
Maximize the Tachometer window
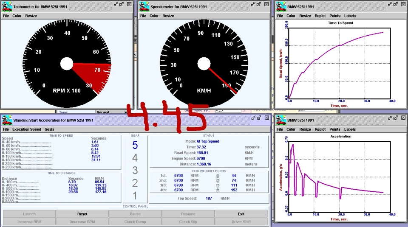(122, 4)
